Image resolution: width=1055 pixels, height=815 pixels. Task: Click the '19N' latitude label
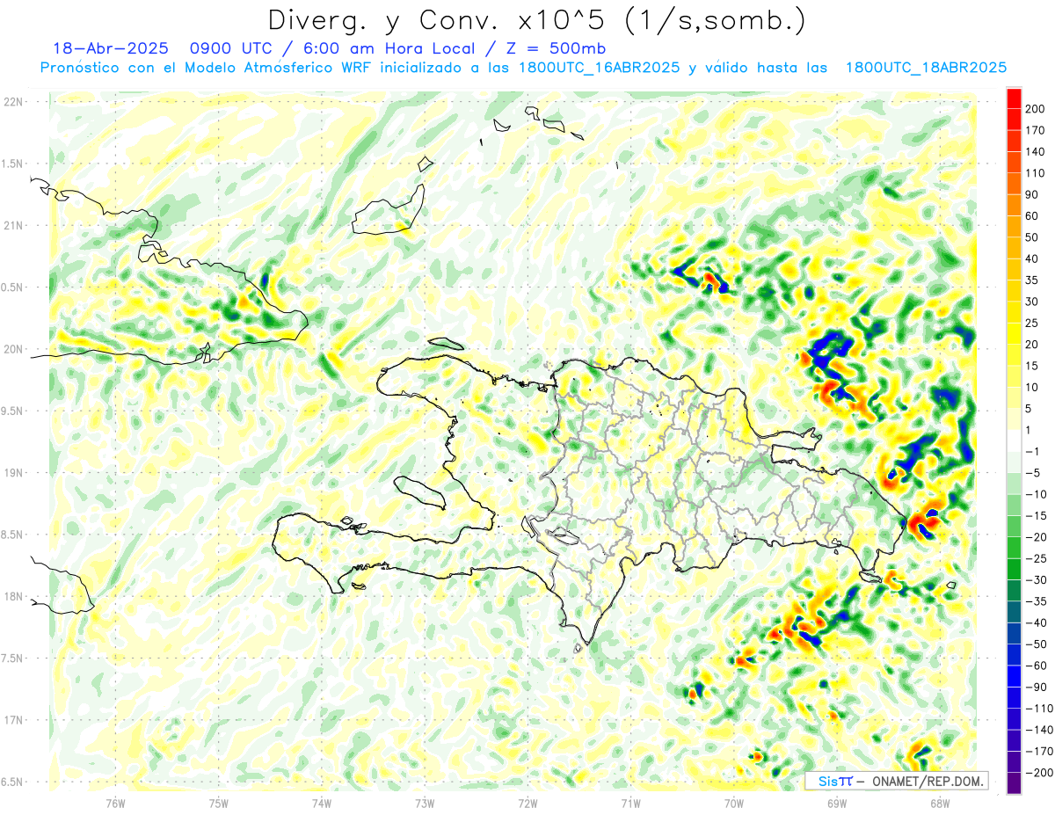13,473
